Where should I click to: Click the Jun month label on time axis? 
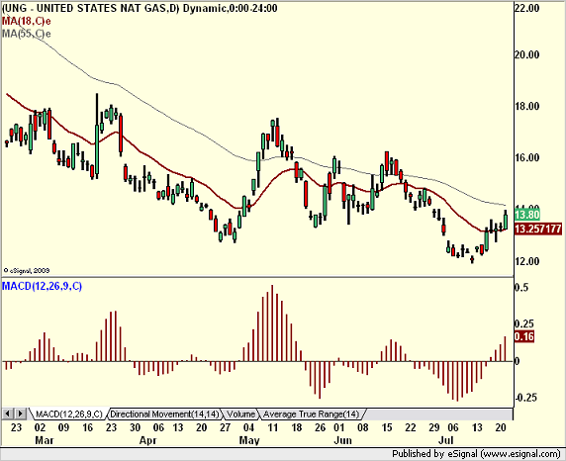[x=342, y=441]
